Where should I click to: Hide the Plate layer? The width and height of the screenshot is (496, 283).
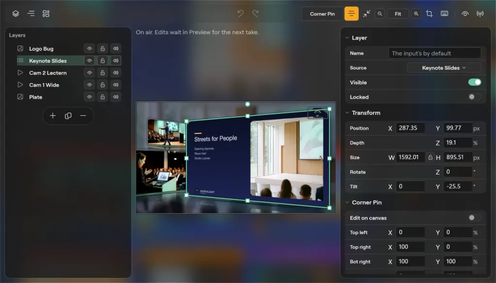pyautogui.click(x=90, y=97)
